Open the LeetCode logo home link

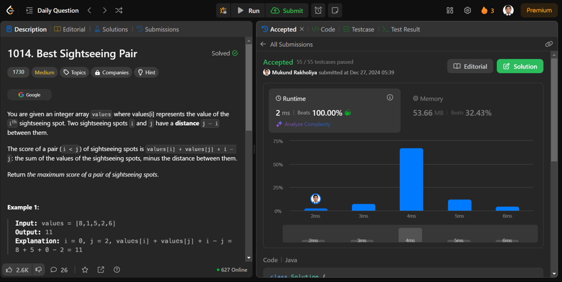click(10, 10)
